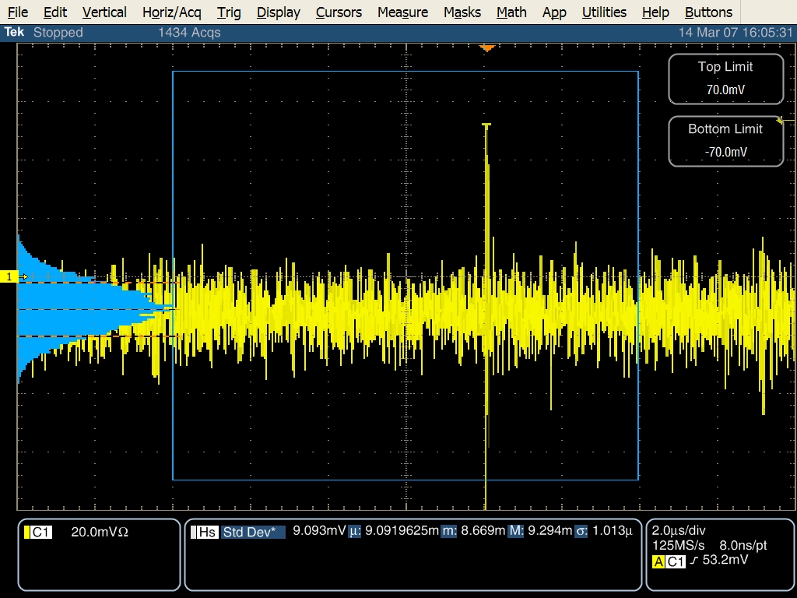
Task: Click the orange trigger position marker
Action: pos(487,48)
